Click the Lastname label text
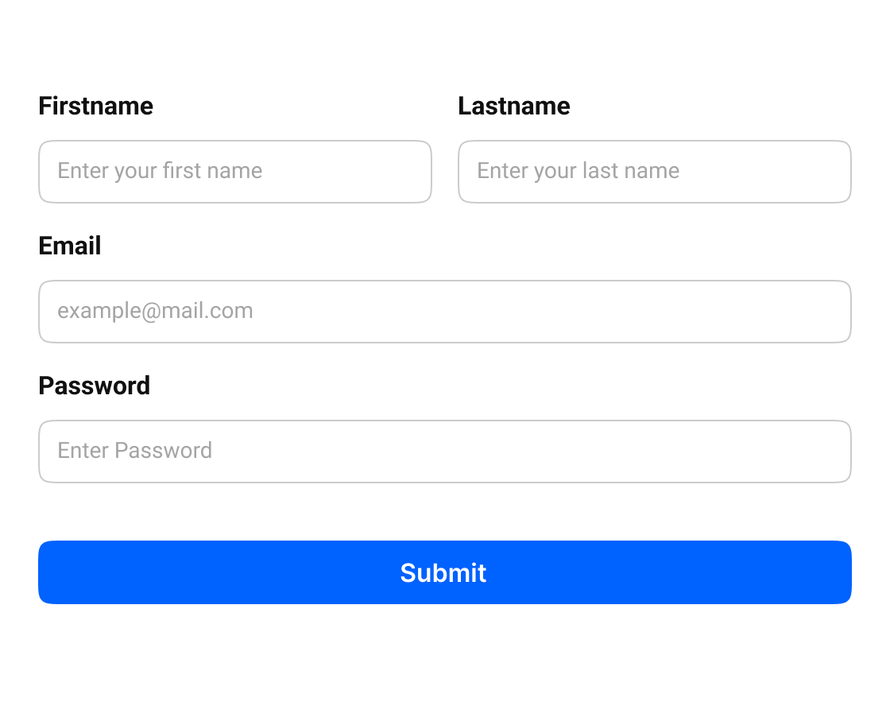890x725 pixels. pyautogui.click(x=514, y=106)
